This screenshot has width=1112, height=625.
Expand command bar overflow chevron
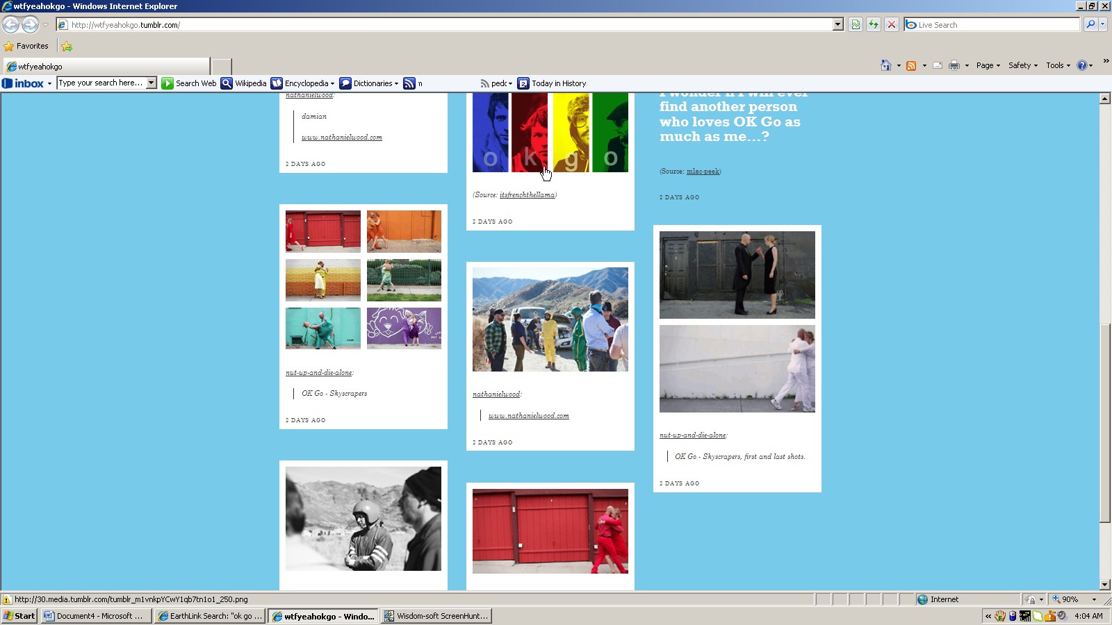(x=1106, y=61)
